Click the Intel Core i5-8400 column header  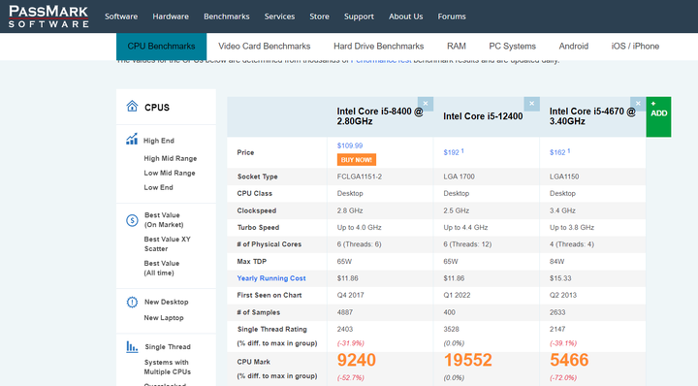(x=380, y=116)
